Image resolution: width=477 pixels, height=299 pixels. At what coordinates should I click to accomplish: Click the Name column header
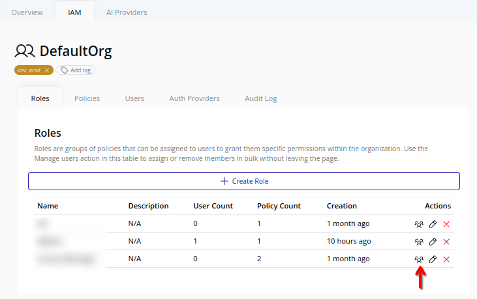[x=48, y=206]
